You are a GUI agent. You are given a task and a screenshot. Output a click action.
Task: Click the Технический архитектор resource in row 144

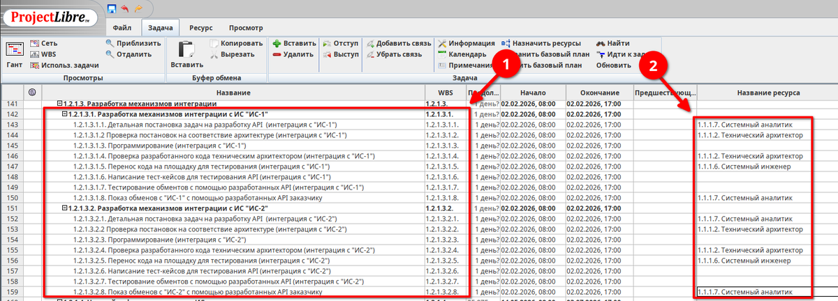[x=750, y=135]
